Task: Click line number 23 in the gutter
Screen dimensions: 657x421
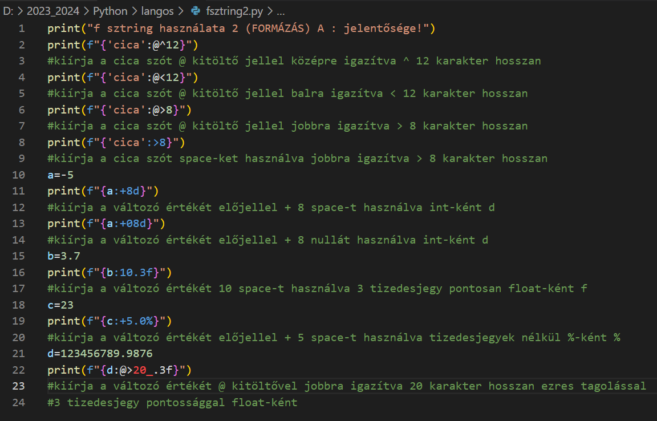Action: pos(19,386)
